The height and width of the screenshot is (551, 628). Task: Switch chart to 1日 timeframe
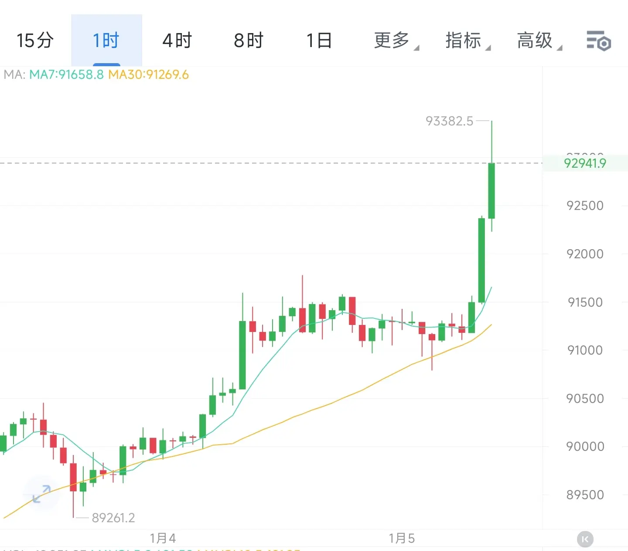click(x=319, y=41)
